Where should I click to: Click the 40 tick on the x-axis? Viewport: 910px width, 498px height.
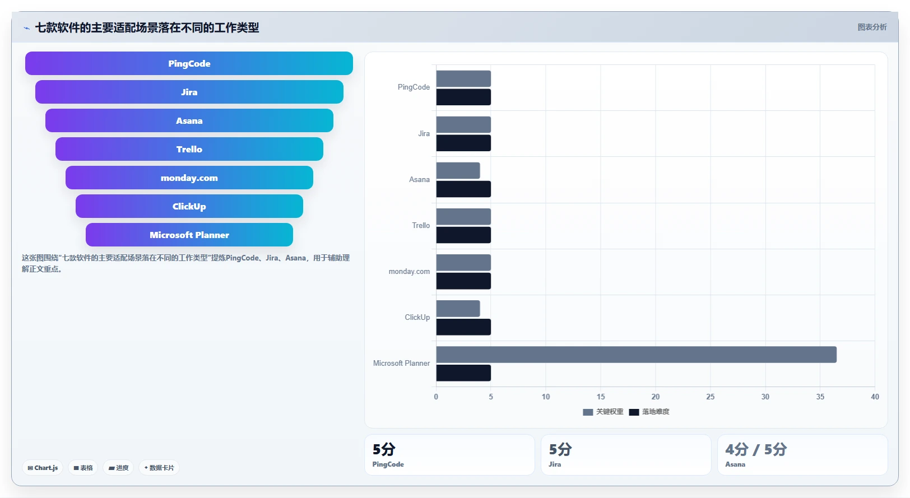(x=875, y=397)
